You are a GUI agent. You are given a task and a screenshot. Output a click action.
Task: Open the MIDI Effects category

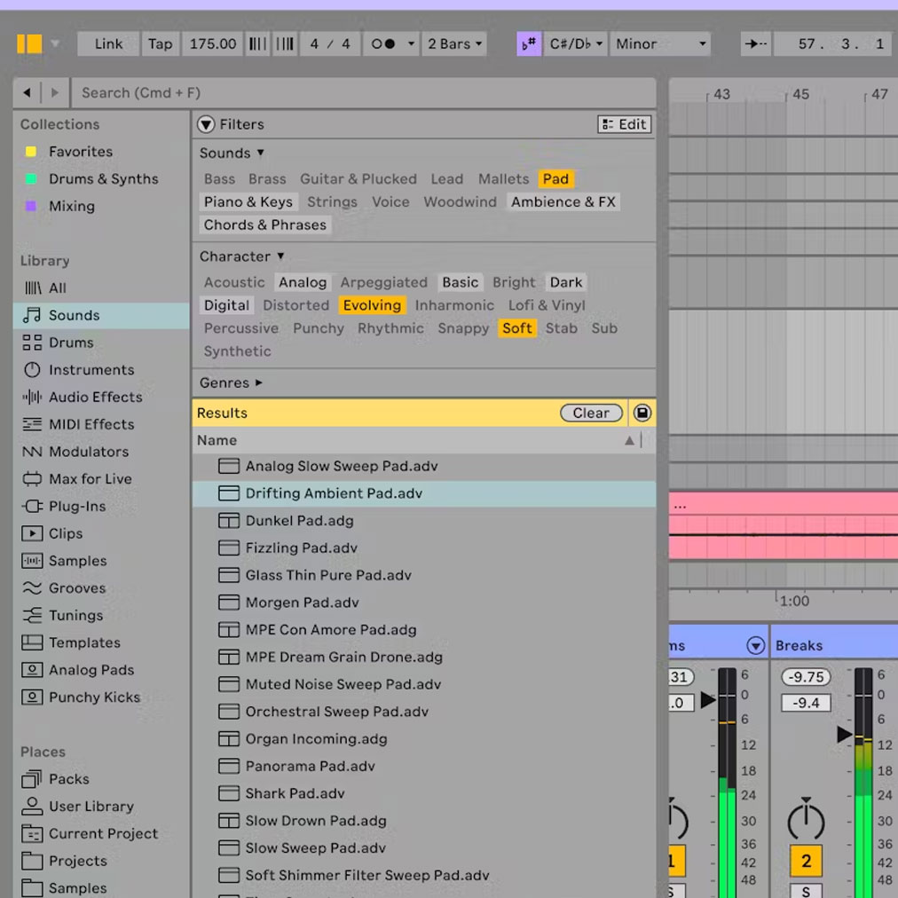pos(101,424)
